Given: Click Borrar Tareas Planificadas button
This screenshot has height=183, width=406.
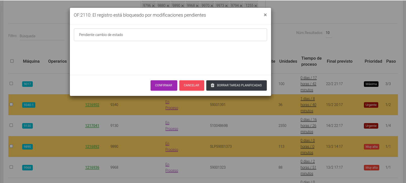Looking at the screenshot, I should pyautogui.click(x=237, y=85).
